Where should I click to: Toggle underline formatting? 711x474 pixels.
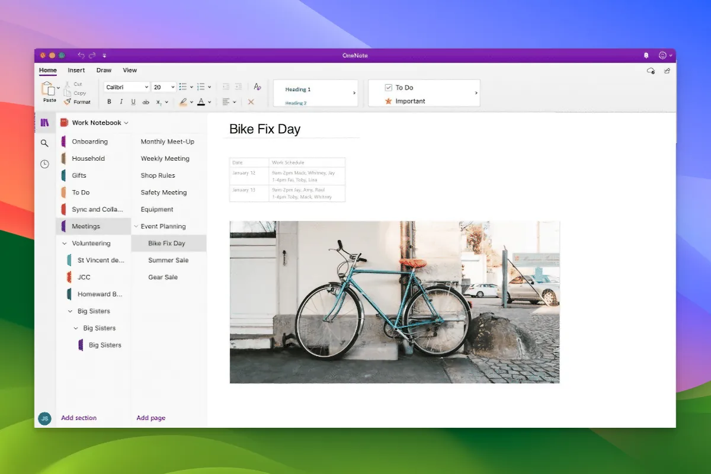click(133, 102)
